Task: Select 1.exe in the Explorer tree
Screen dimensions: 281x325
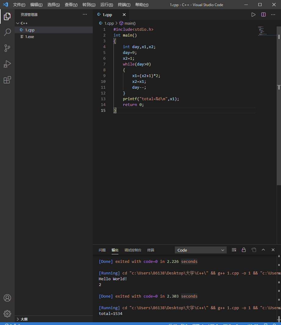Action: pos(54,37)
